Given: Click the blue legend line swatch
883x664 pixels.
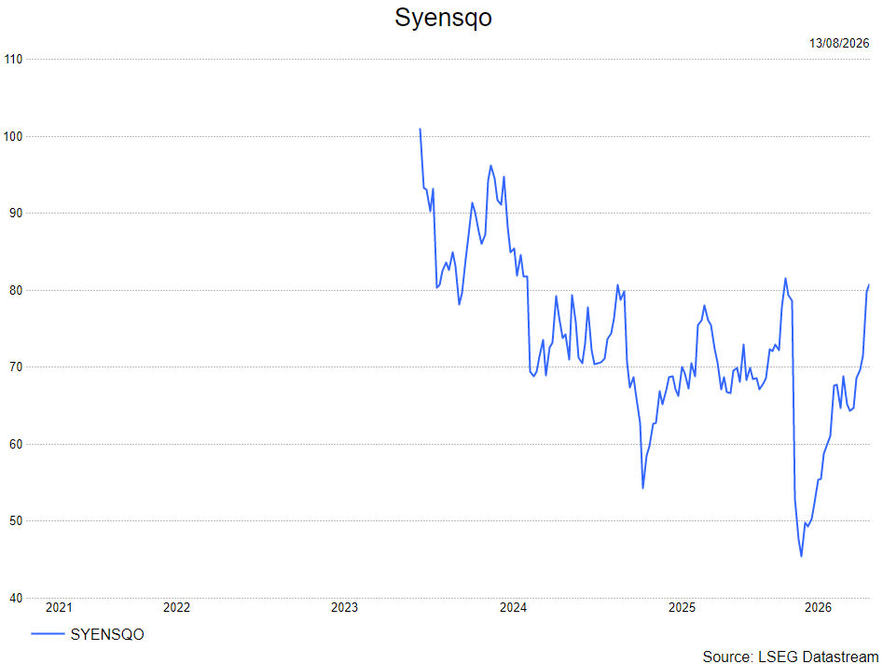Looking at the screenshot, I should point(48,634).
